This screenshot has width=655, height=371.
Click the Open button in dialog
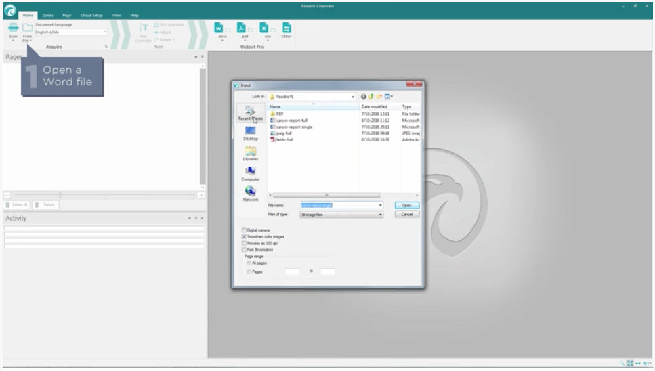click(406, 205)
